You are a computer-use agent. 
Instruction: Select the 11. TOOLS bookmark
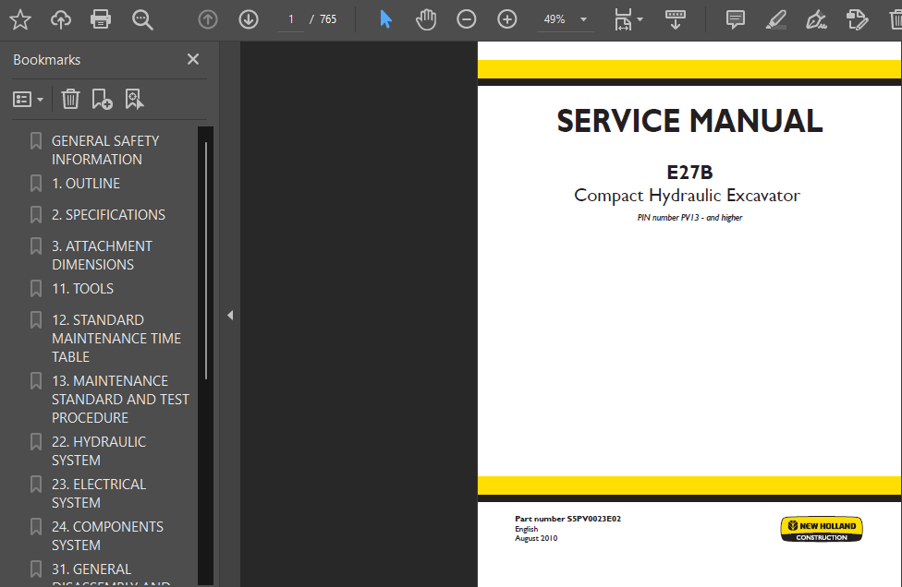click(x=82, y=288)
